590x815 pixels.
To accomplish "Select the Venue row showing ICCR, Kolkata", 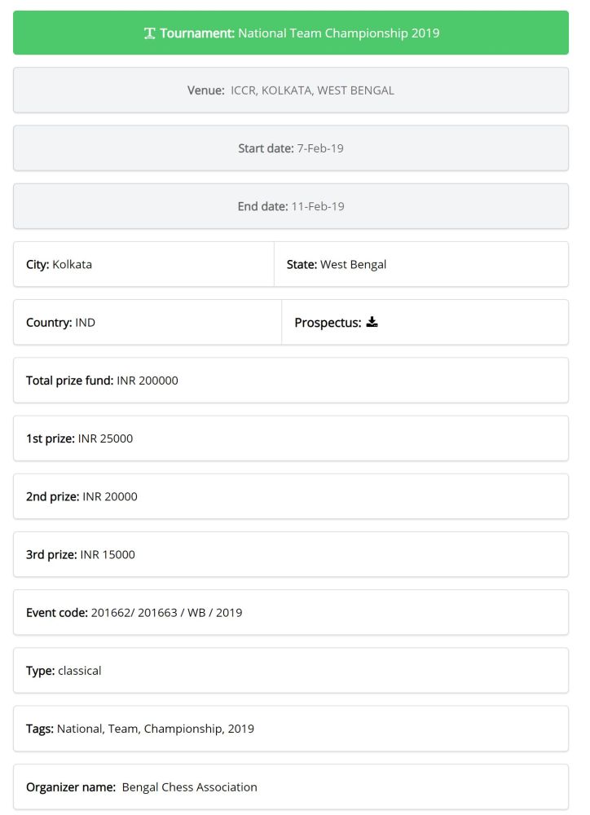I will click(x=290, y=90).
